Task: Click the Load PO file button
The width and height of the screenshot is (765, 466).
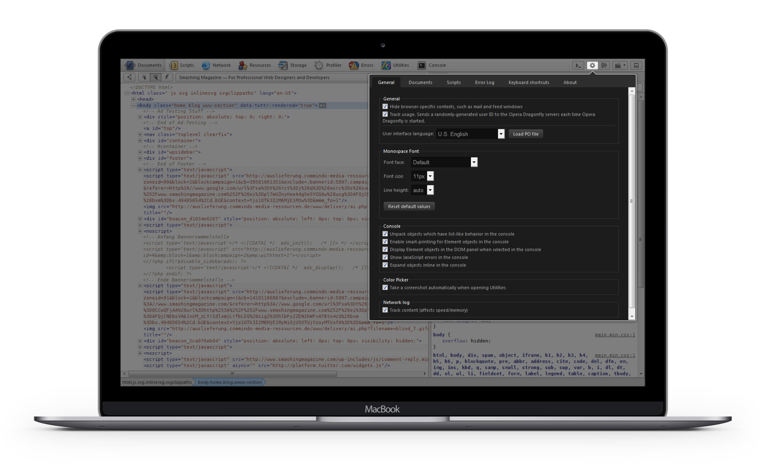Action: [x=526, y=134]
